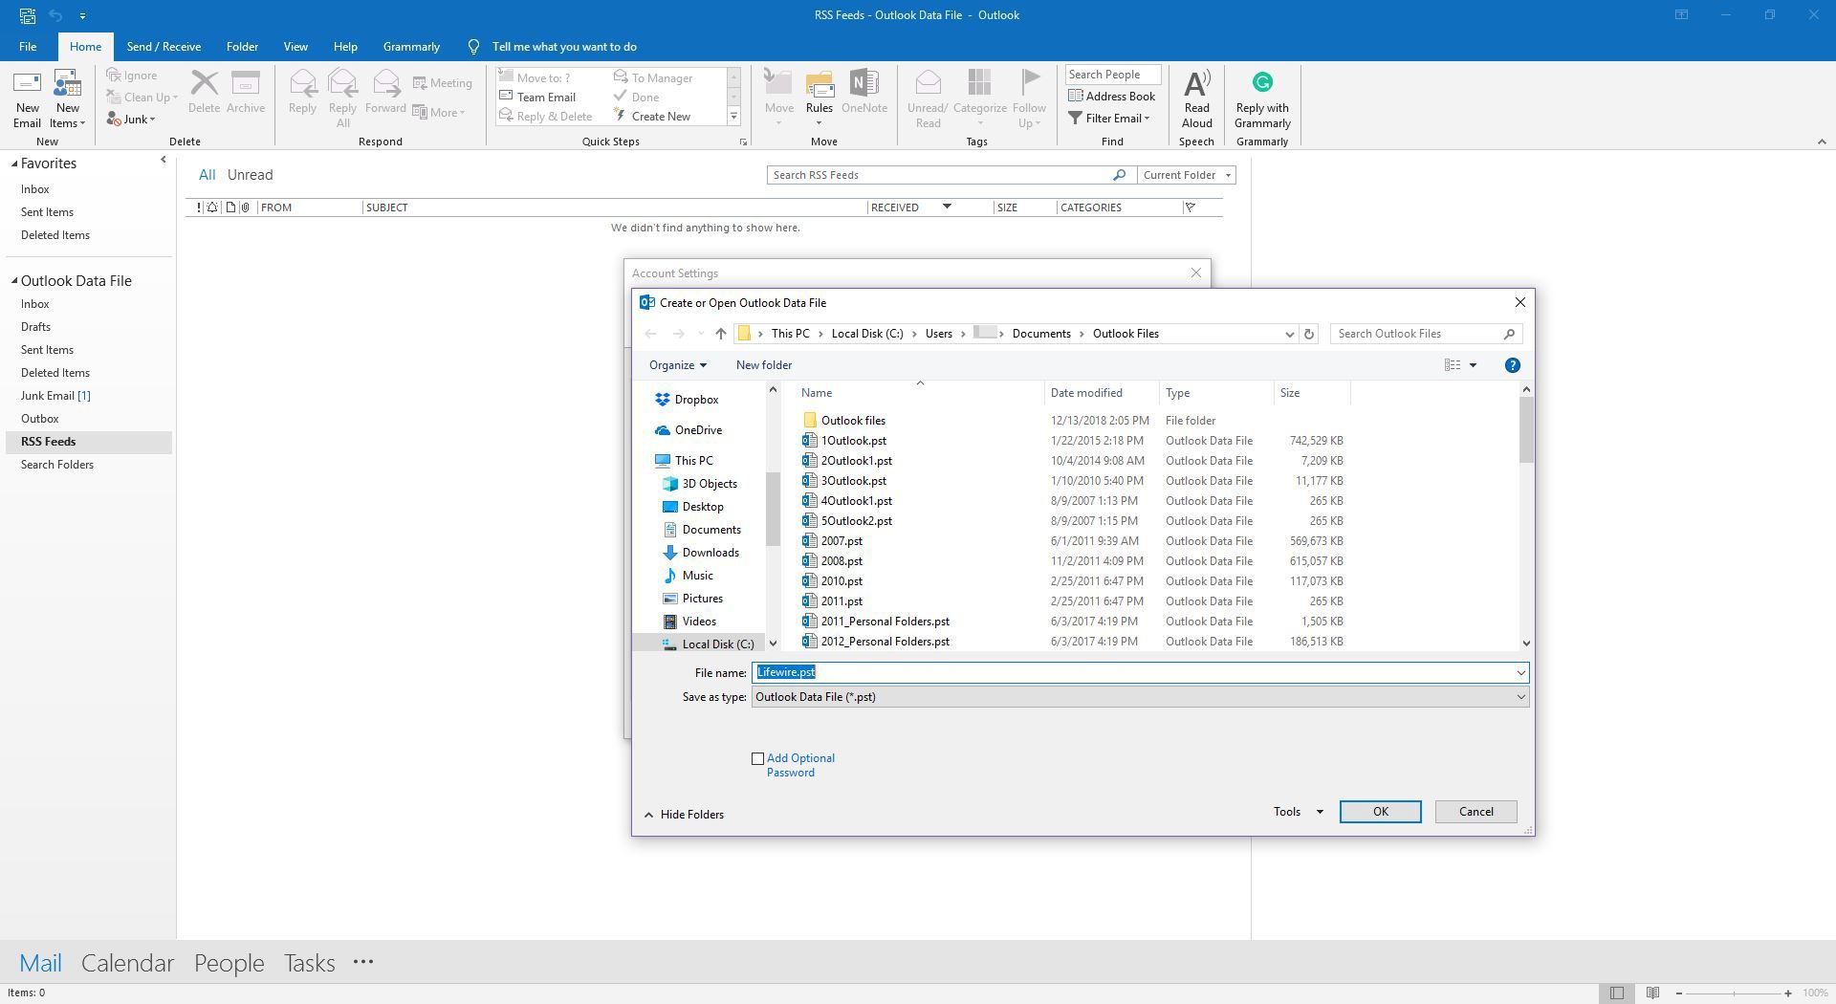Image resolution: width=1836 pixels, height=1004 pixels.
Task: Expand the Quick Steps gallery arrow
Action: (734, 117)
